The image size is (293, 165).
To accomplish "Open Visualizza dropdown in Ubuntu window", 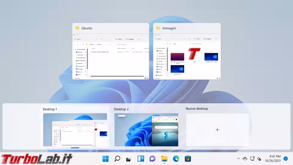I will [130, 39].
